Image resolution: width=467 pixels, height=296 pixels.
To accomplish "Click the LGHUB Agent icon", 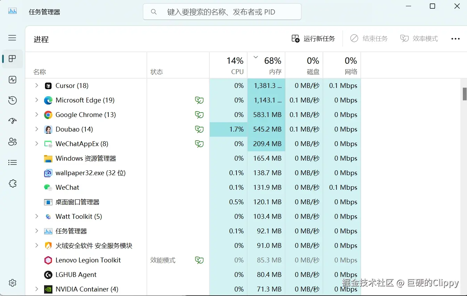I will click(48, 275).
